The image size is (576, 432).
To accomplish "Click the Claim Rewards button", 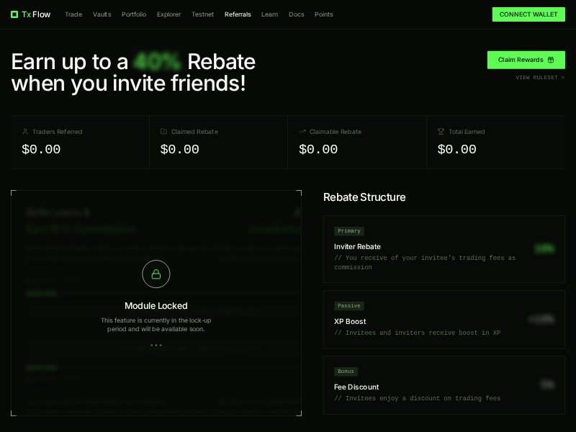I will pyautogui.click(x=526, y=60).
